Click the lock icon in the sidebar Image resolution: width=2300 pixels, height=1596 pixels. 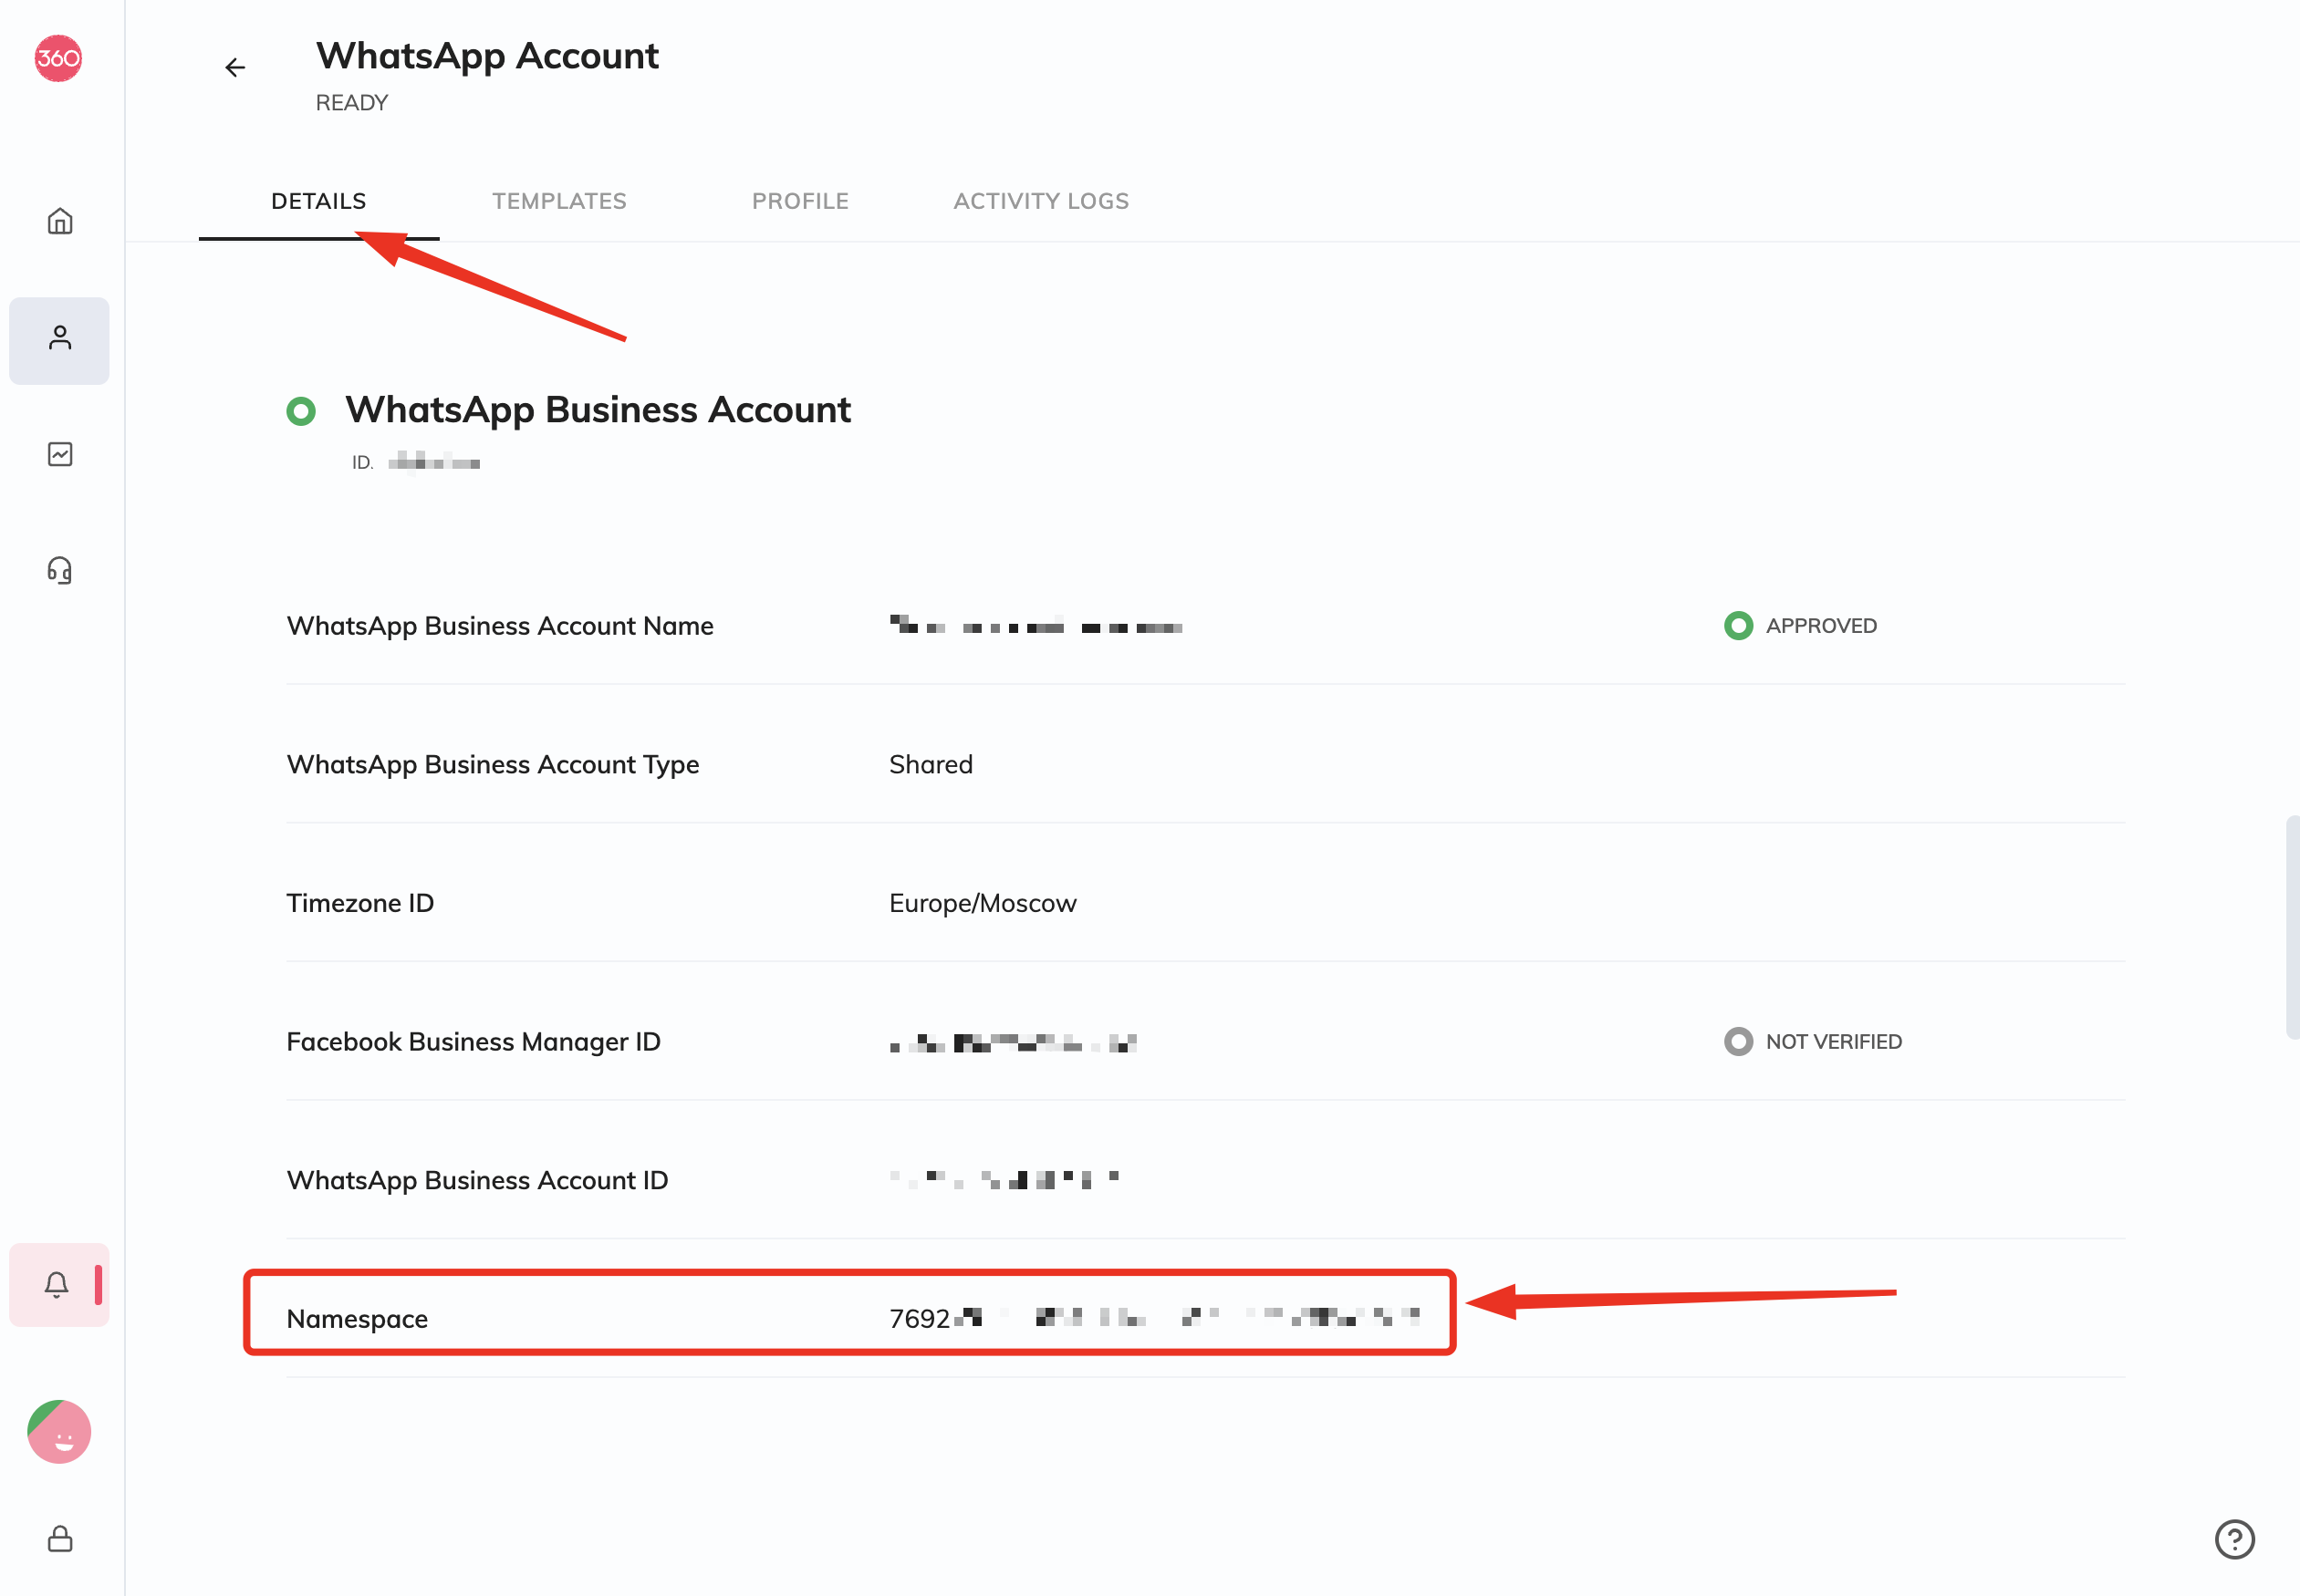click(60, 1538)
